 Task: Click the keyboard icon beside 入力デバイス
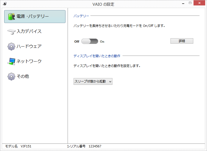coord(11,32)
